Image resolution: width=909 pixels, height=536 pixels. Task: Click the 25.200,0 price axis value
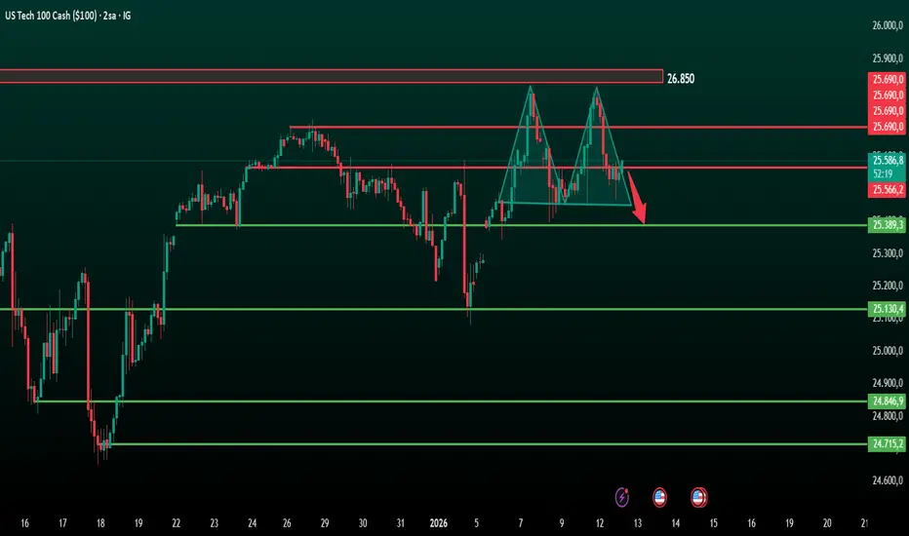click(888, 286)
